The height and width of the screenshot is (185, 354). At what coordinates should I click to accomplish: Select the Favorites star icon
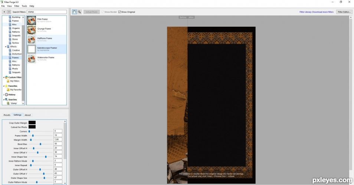[7, 86]
